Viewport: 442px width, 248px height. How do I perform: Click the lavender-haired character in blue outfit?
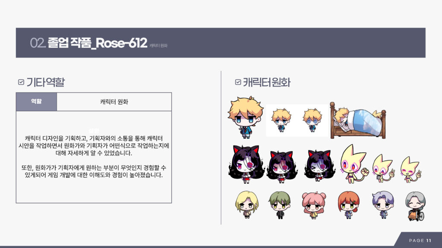click(x=383, y=205)
